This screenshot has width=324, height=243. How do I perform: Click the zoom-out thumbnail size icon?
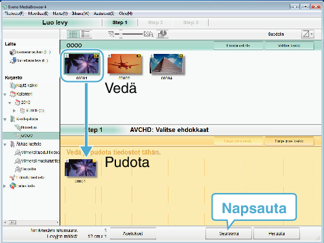click(x=111, y=34)
